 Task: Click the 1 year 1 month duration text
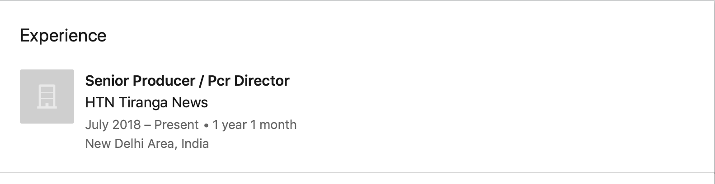pyautogui.click(x=254, y=125)
